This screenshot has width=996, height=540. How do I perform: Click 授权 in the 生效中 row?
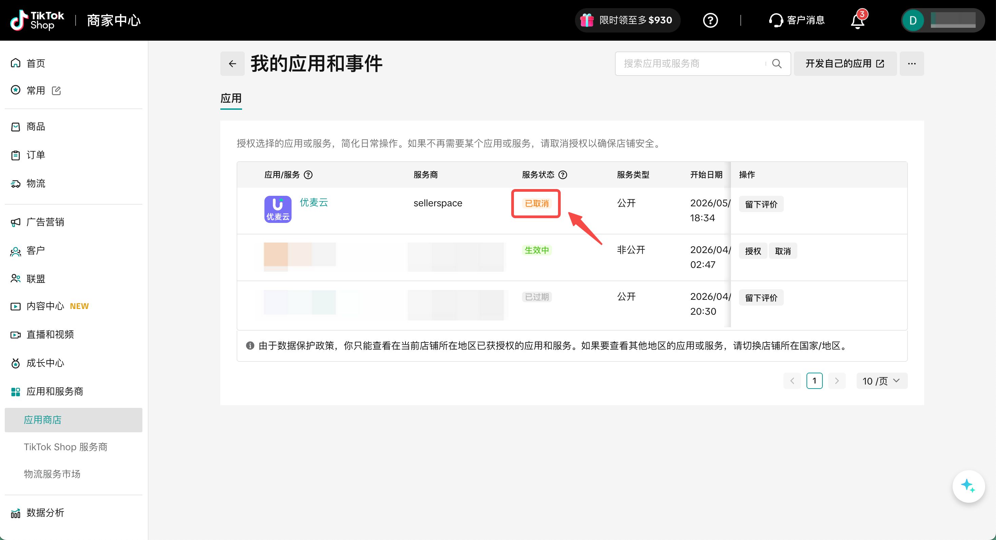[753, 251]
